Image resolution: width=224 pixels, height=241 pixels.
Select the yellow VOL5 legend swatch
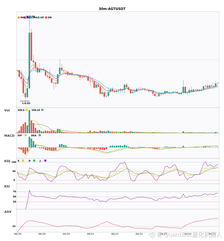[27, 110]
